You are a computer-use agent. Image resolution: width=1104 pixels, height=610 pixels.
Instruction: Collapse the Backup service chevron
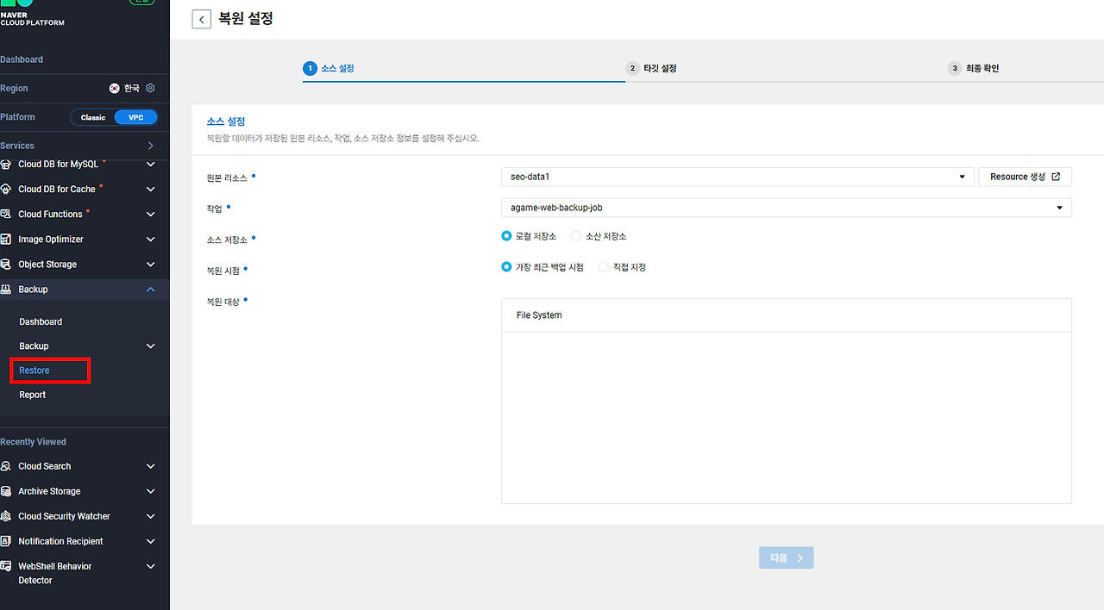click(151, 289)
